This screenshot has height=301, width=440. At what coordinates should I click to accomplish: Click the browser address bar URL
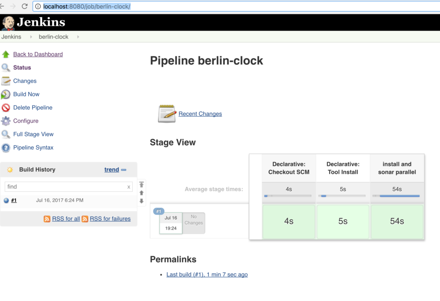pyautogui.click(x=87, y=6)
